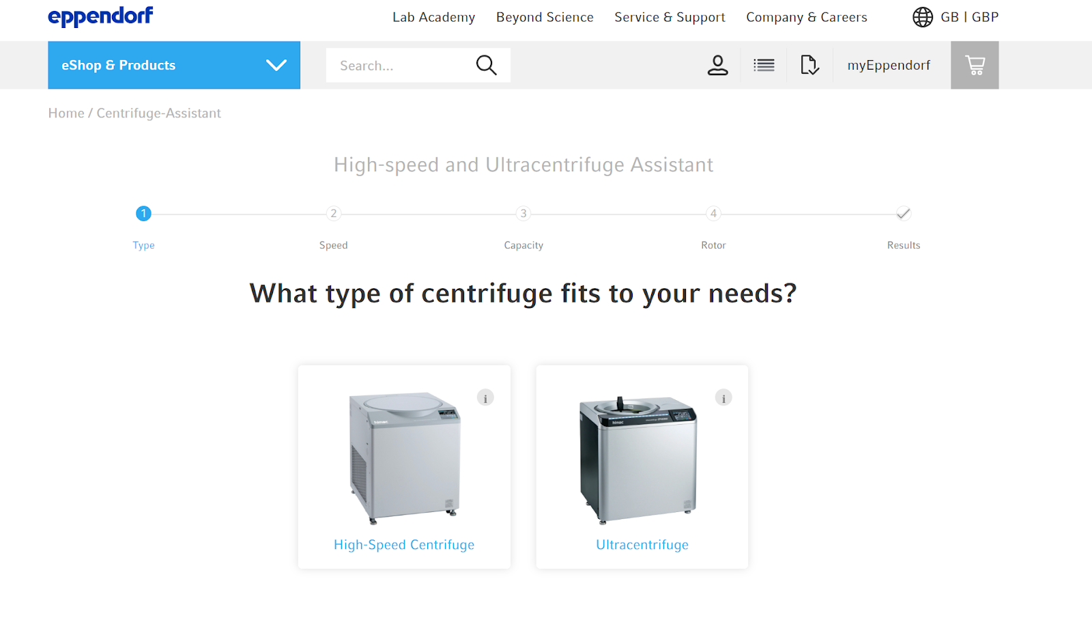Image resolution: width=1092 pixels, height=635 pixels.
Task: Open the user account icon
Action: (717, 65)
